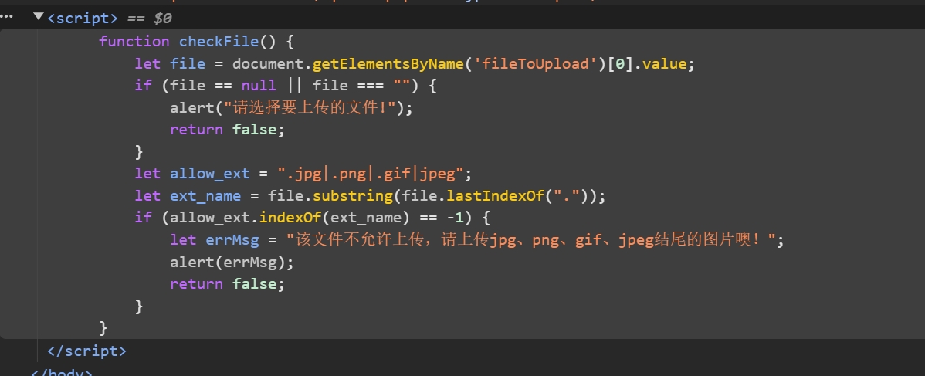This screenshot has height=376, width=925.
Task: Click the alert(errMsg) statement
Action: pyautogui.click(x=232, y=262)
